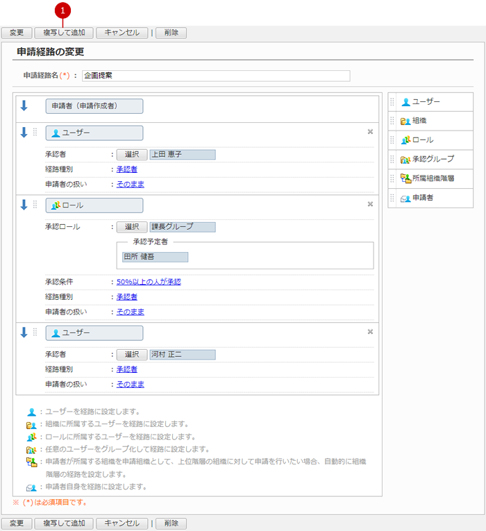Click the blue arrow beside 申請者（申請作成者）

click(x=24, y=106)
